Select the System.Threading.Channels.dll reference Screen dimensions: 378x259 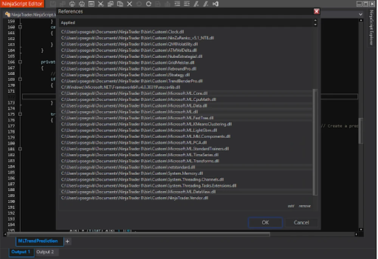tap(186, 179)
